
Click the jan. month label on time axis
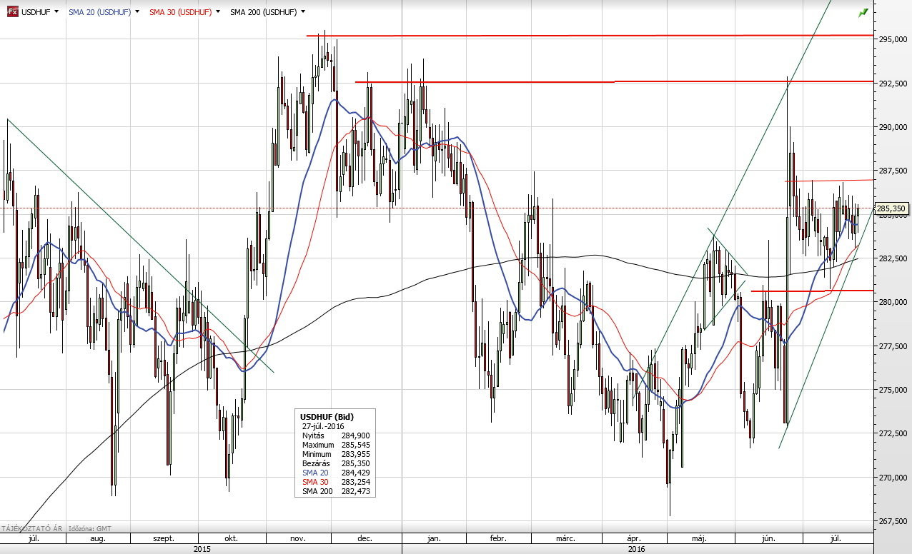pos(433,539)
